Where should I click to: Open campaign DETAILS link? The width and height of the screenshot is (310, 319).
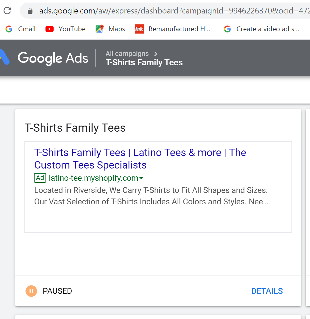(x=267, y=291)
